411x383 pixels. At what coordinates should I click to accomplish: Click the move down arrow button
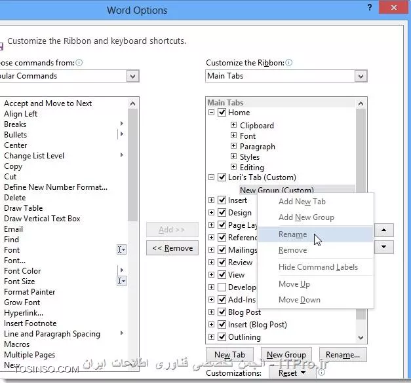click(x=383, y=247)
